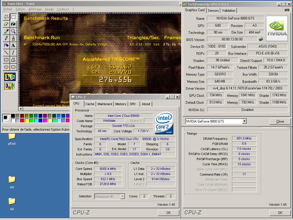293x220 pixels.
Task: Open the Memory tab in CPU-Z
Action: [121, 104]
